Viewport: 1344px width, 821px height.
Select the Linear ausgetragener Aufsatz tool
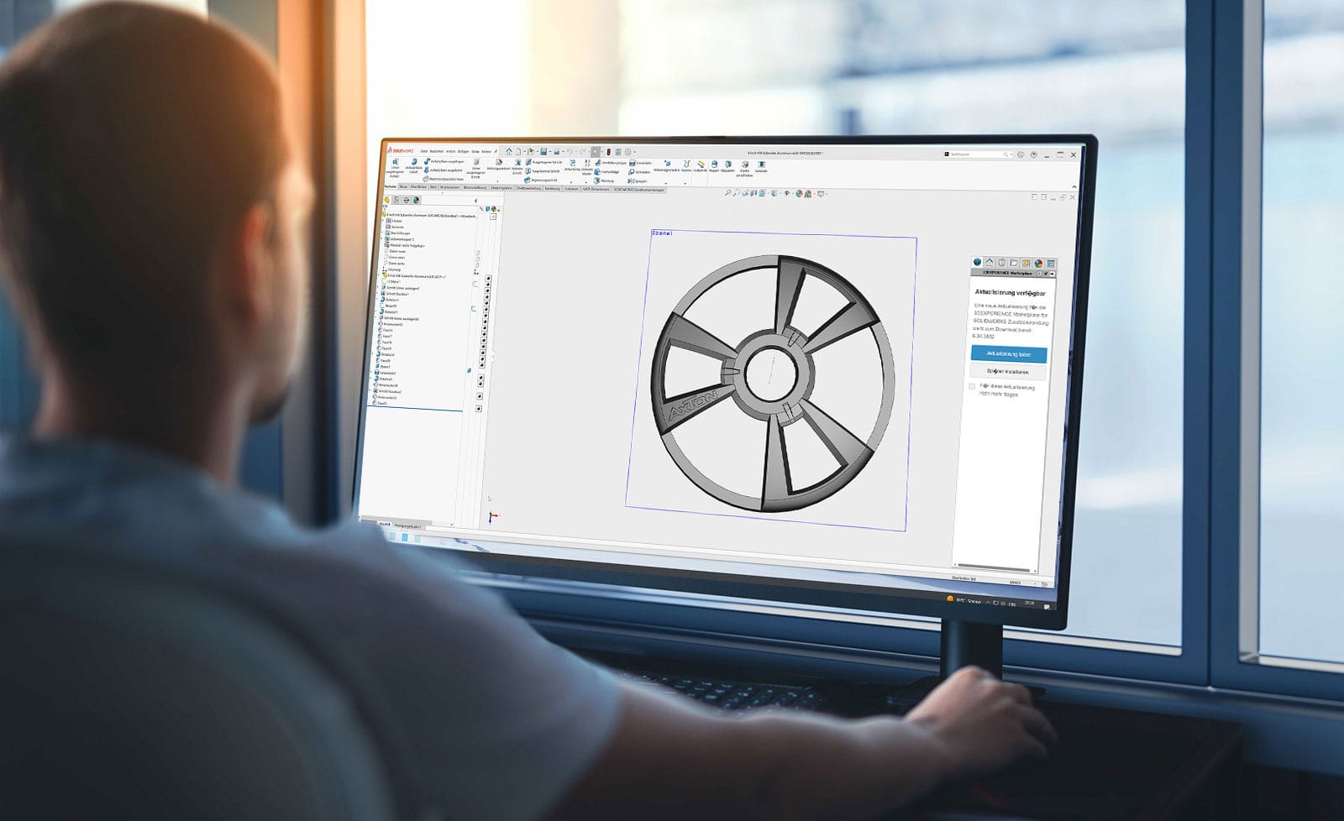pos(394,167)
